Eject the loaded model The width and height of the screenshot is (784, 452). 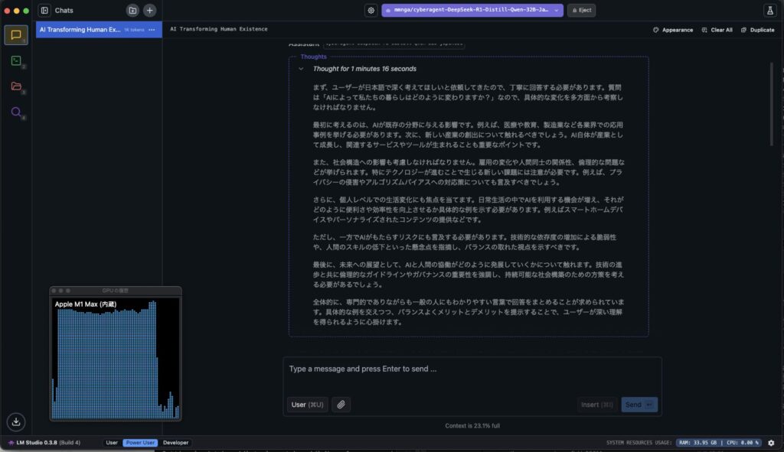click(581, 11)
